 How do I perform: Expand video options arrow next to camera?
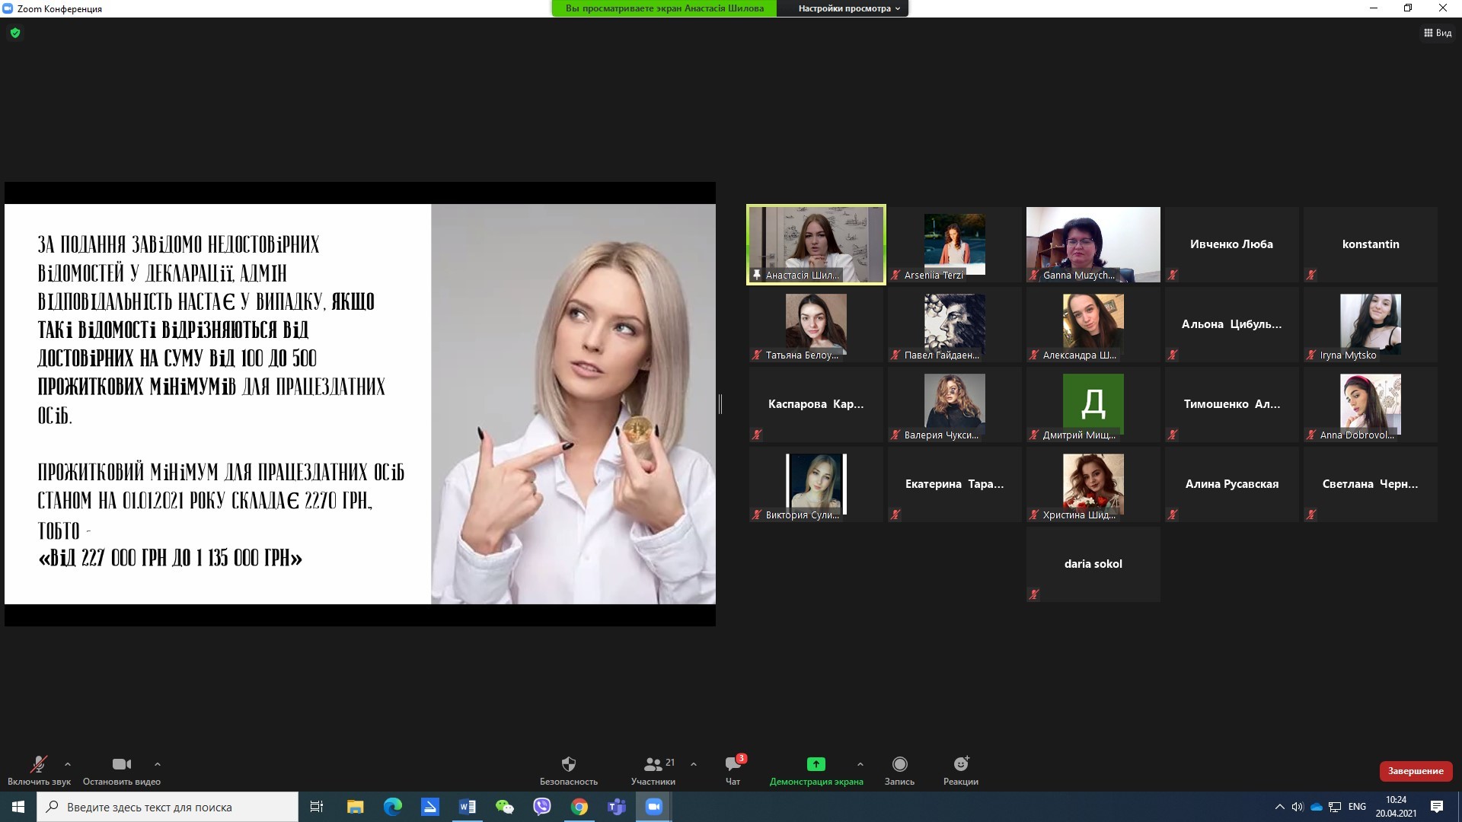tap(158, 764)
